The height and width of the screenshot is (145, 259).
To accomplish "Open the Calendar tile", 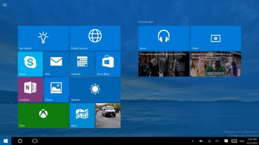I will 82,64.
